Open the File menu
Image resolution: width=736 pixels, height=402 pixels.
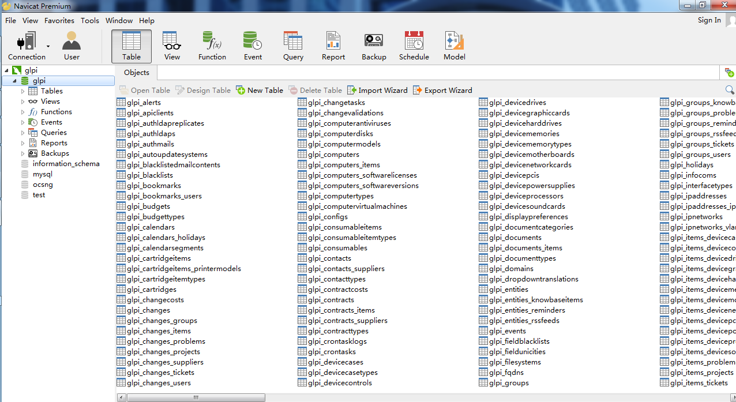tap(10, 20)
